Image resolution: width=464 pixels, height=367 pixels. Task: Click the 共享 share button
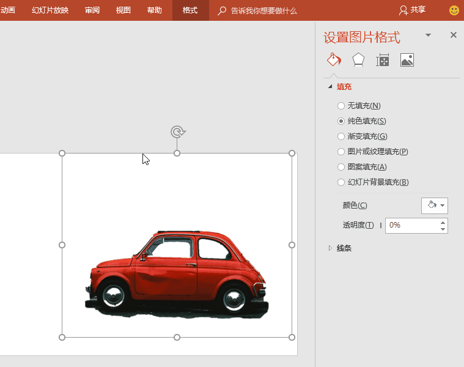click(x=413, y=10)
